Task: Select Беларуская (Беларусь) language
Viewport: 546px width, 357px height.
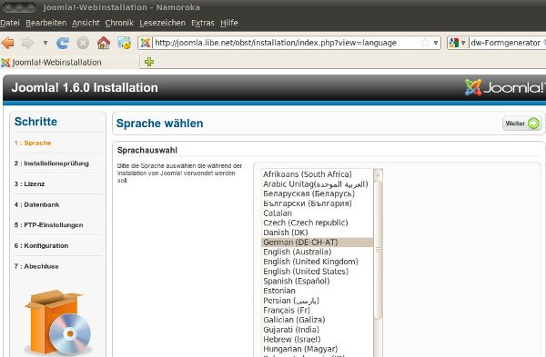Action: pyautogui.click(x=318, y=193)
